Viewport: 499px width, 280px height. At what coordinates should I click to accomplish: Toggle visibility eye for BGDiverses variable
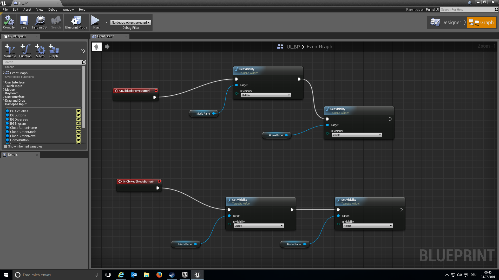tap(78, 119)
